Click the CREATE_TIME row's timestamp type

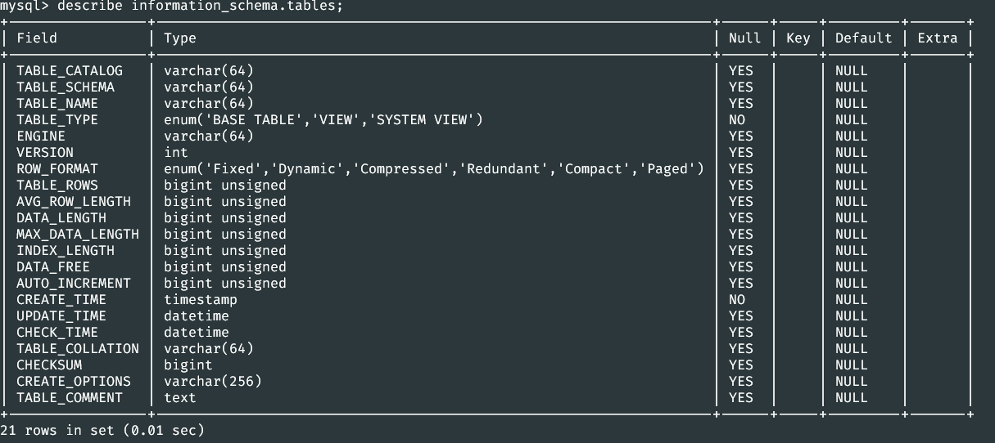click(201, 300)
